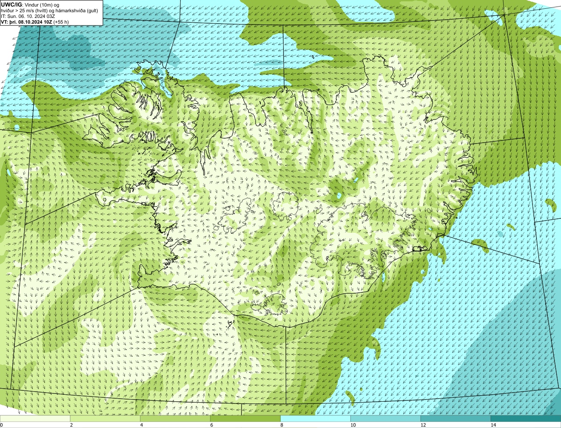Click the legend scale label "2"
561x428 pixels.
coord(71,425)
